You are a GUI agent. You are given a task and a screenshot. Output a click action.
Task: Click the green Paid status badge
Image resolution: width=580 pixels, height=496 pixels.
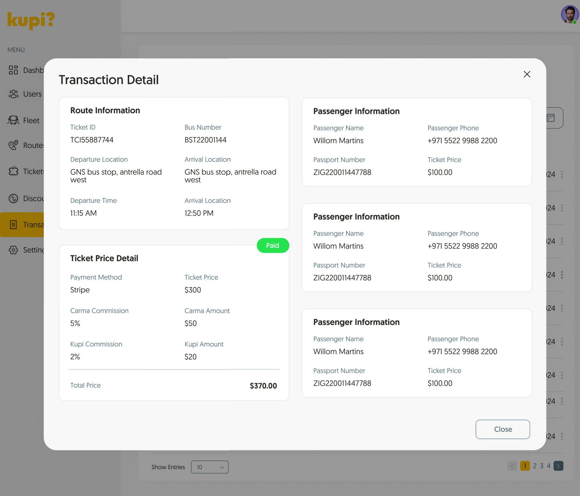click(273, 245)
